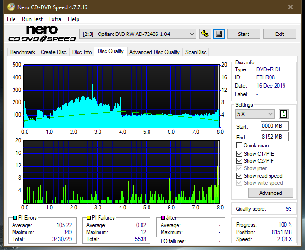Click the Exit button
Screen dimensions: 305x250
[x=279, y=34]
